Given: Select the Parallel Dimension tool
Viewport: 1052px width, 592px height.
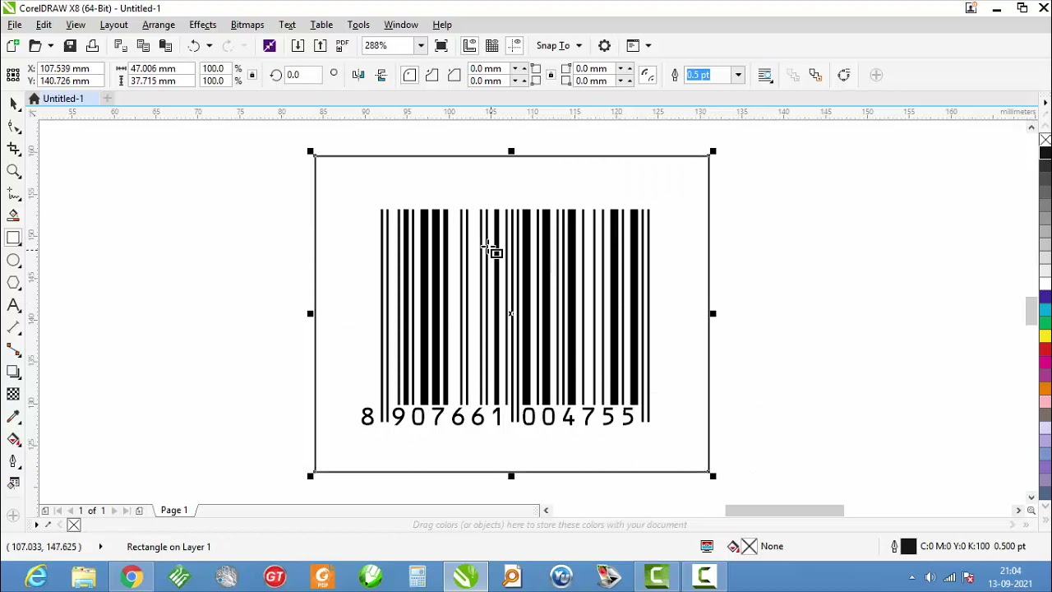Looking at the screenshot, I should coord(13,327).
